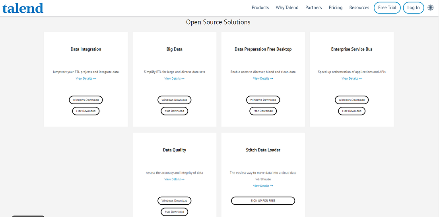
Task: Click Sign Up For Free button
Action: pos(263,201)
